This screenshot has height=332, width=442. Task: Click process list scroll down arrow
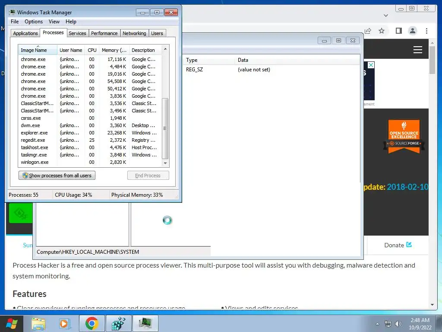pyautogui.click(x=165, y=163)
